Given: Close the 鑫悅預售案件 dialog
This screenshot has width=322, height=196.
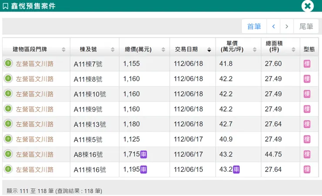Looking at the screenshot, I should (307, 6).
